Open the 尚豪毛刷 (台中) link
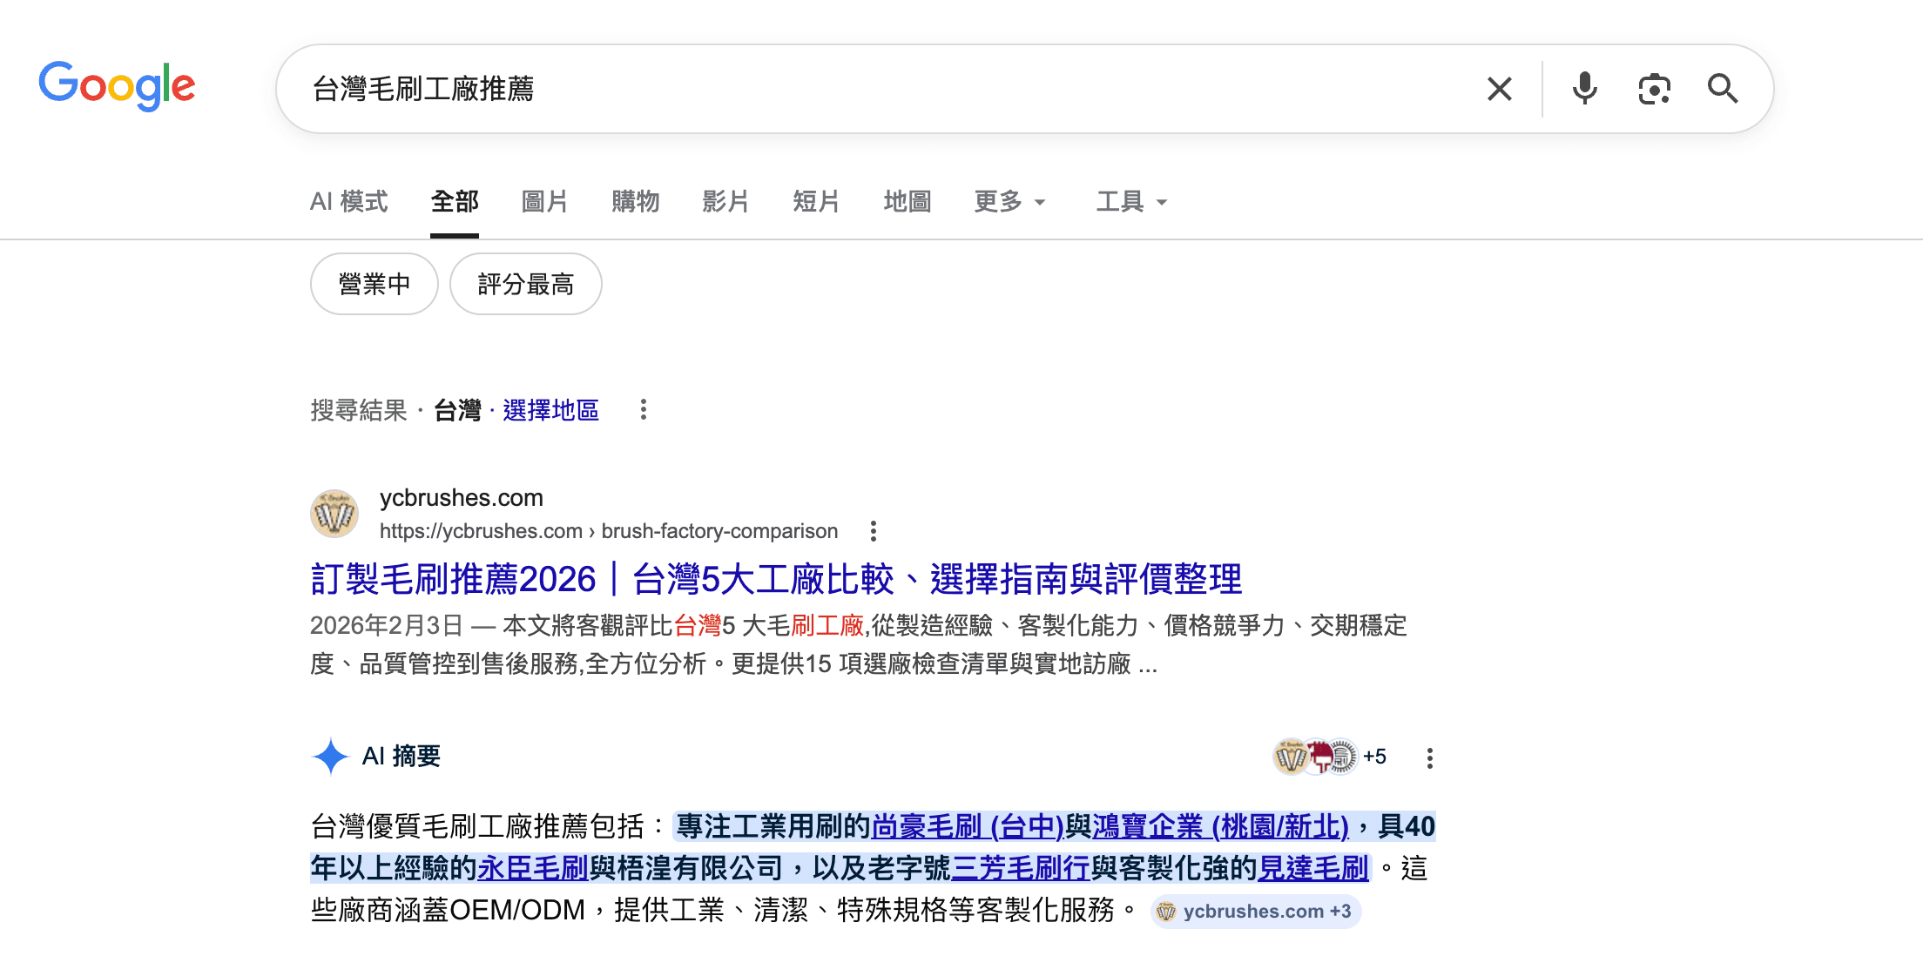Image resolution: width=1923 pixels, height=956 pixels. (x=968, y=825)
